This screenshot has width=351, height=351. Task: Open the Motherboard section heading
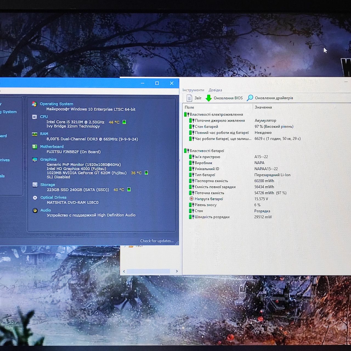(52, 147)
